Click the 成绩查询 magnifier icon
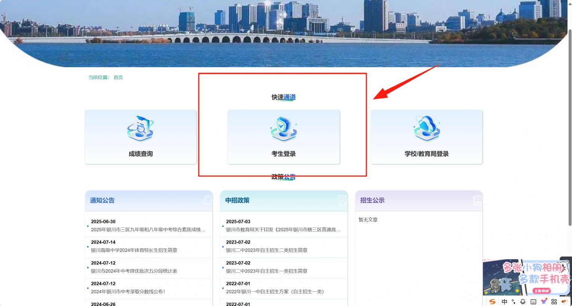The height and width of the screenshot is (306, 572). pos(140,129)
